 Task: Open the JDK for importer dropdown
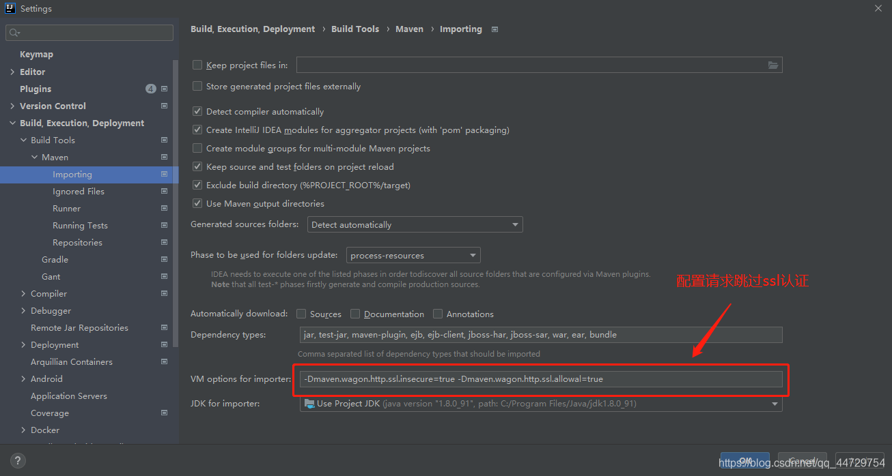point(541,404)
